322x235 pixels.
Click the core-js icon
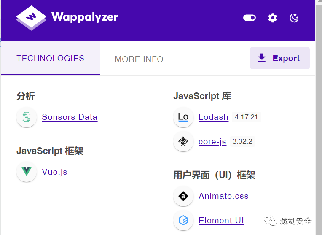(x=183, y=141)
